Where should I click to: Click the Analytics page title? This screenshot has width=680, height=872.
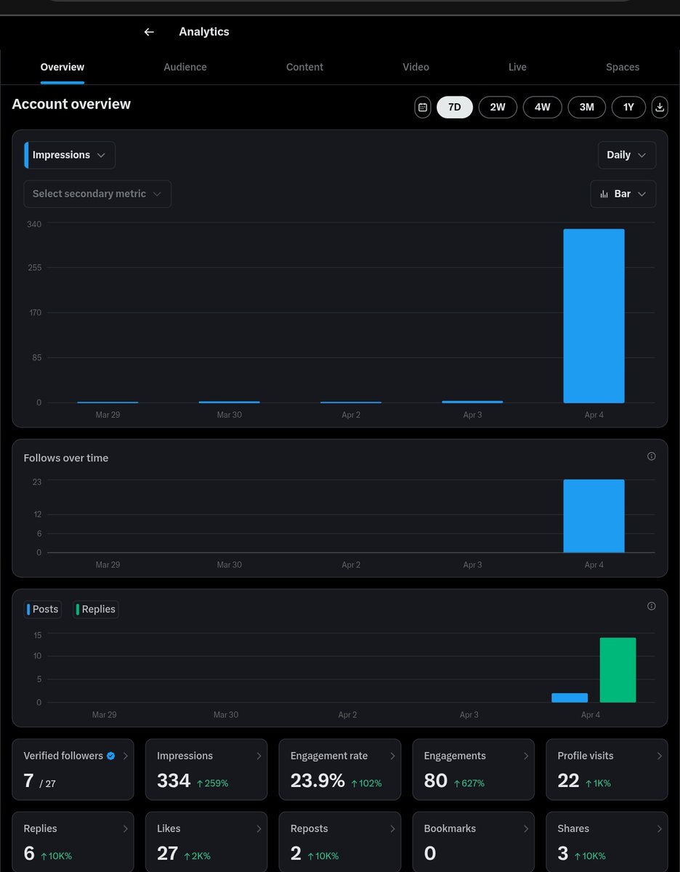point(204,32)
